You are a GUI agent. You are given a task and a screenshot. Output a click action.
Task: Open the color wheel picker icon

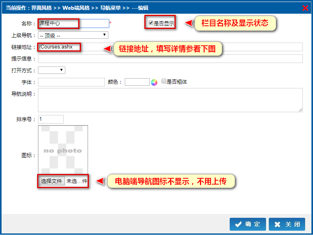click(154, 82)
